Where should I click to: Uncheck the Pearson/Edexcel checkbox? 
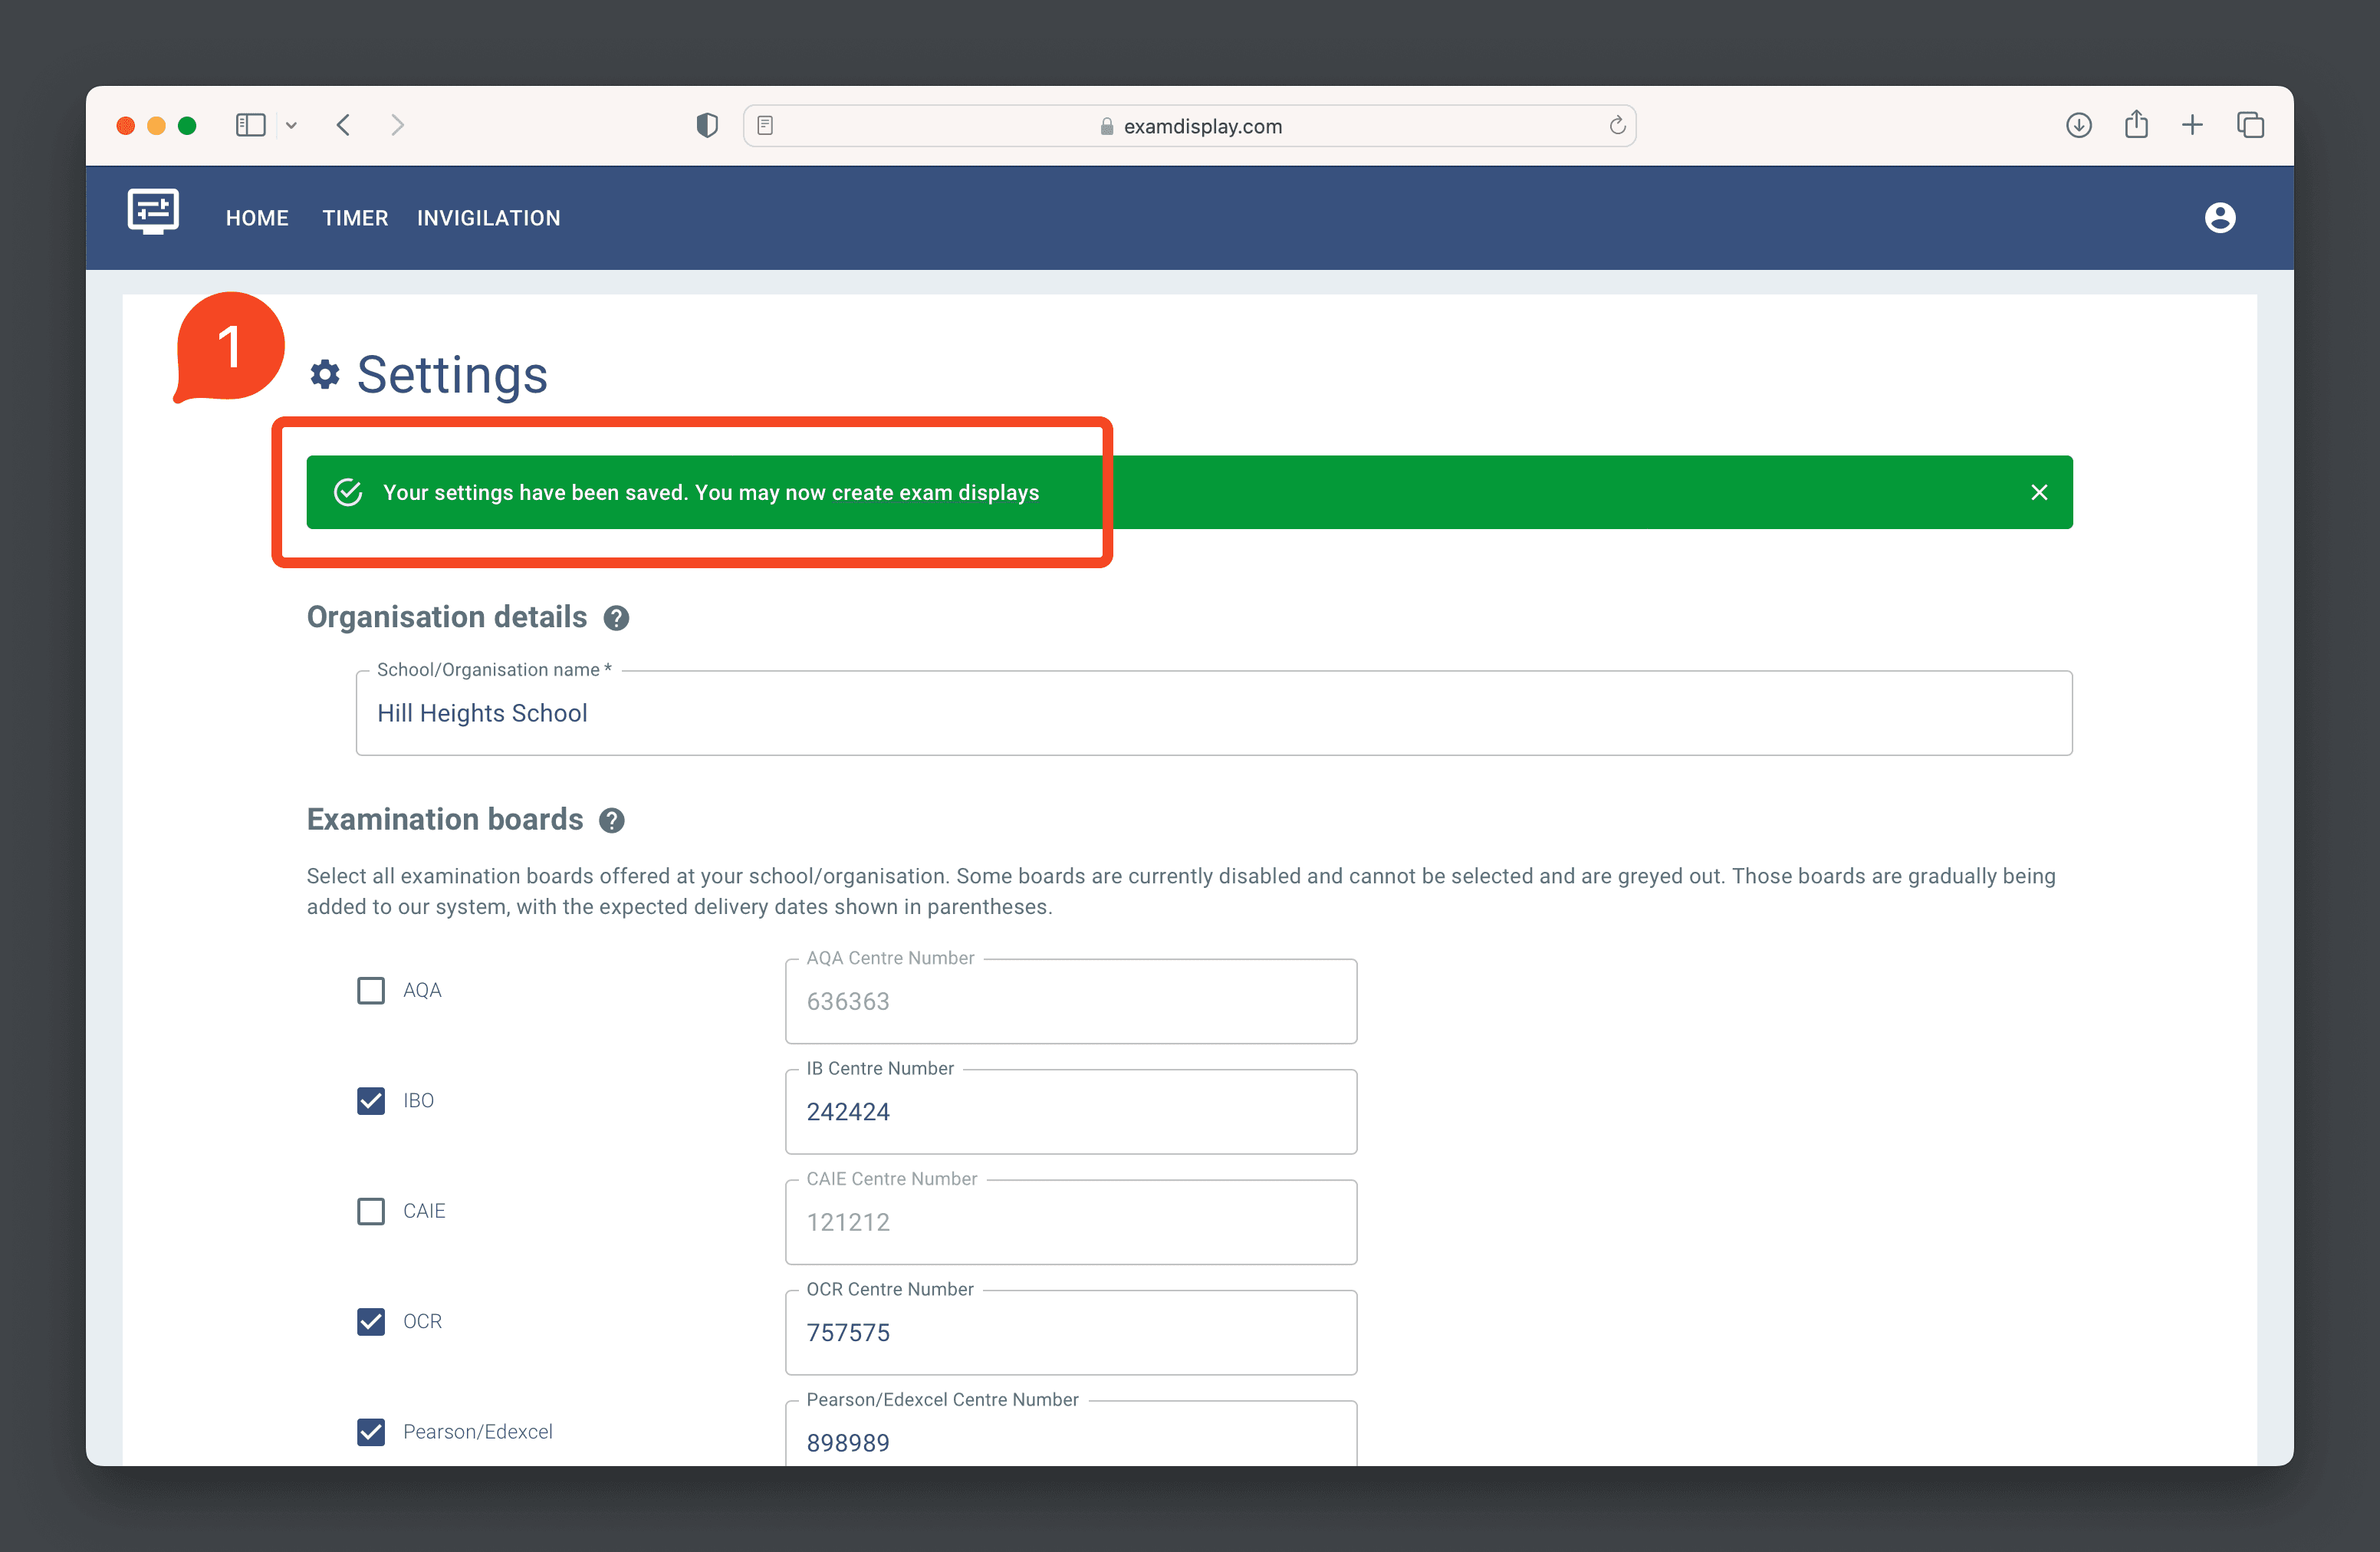coord(371,1432)
